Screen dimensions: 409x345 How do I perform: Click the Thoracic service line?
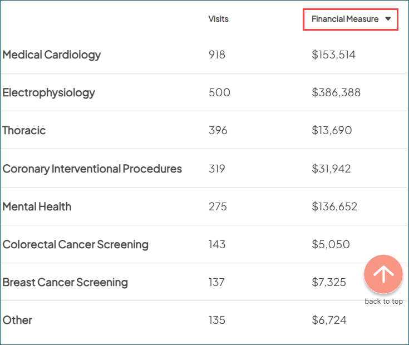click(24, 130)
